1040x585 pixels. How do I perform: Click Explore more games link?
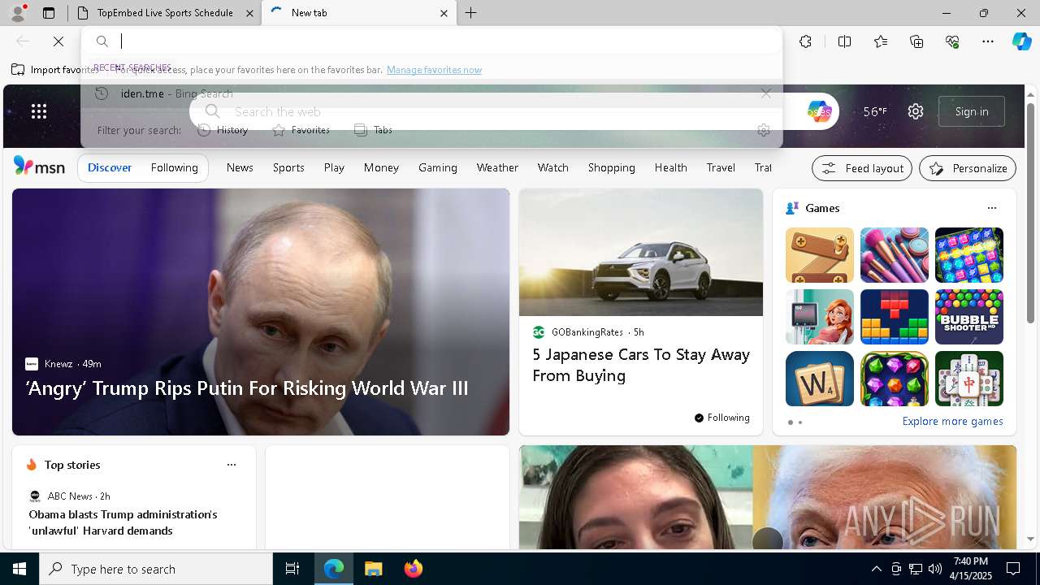[952, 422]
